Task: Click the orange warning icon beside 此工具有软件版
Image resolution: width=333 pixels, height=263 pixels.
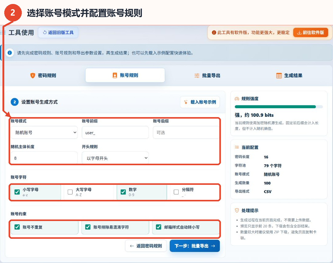Action: click(x=214, y=32)
